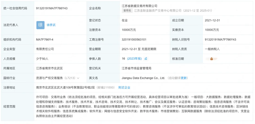
Task: Click the taxpayer ID number value
Action: [220, 40]
